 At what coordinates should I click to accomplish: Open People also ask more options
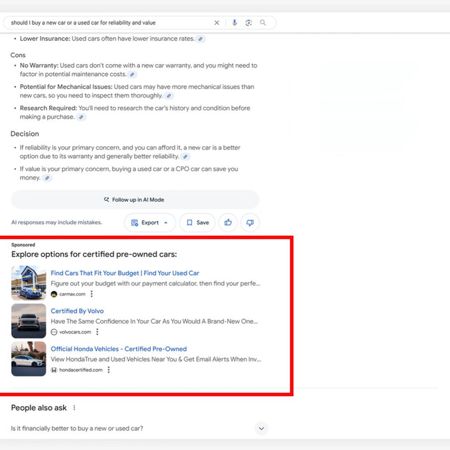[x=74, y=408]
